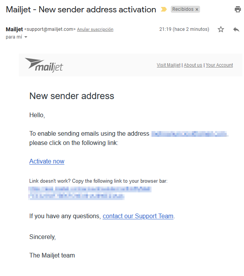244x276 pixels.
Task: Click the print email icon
Action: [238, 9]
